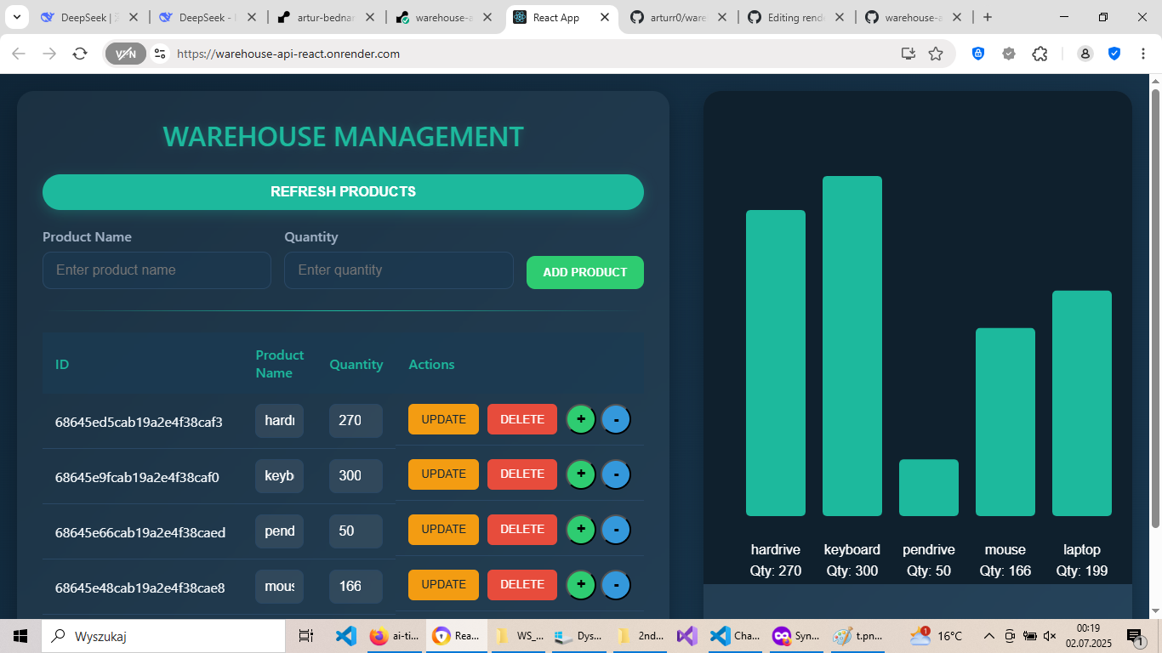Expand hidden system tray icons
The height and width of the screenshot is (653, 1162).
(x=988, y=636)
